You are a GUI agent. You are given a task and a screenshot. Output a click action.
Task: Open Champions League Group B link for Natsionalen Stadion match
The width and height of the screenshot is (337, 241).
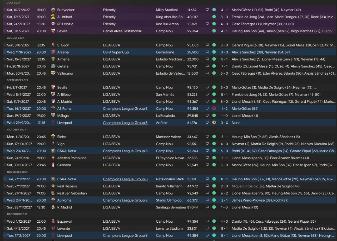(125, 179)
